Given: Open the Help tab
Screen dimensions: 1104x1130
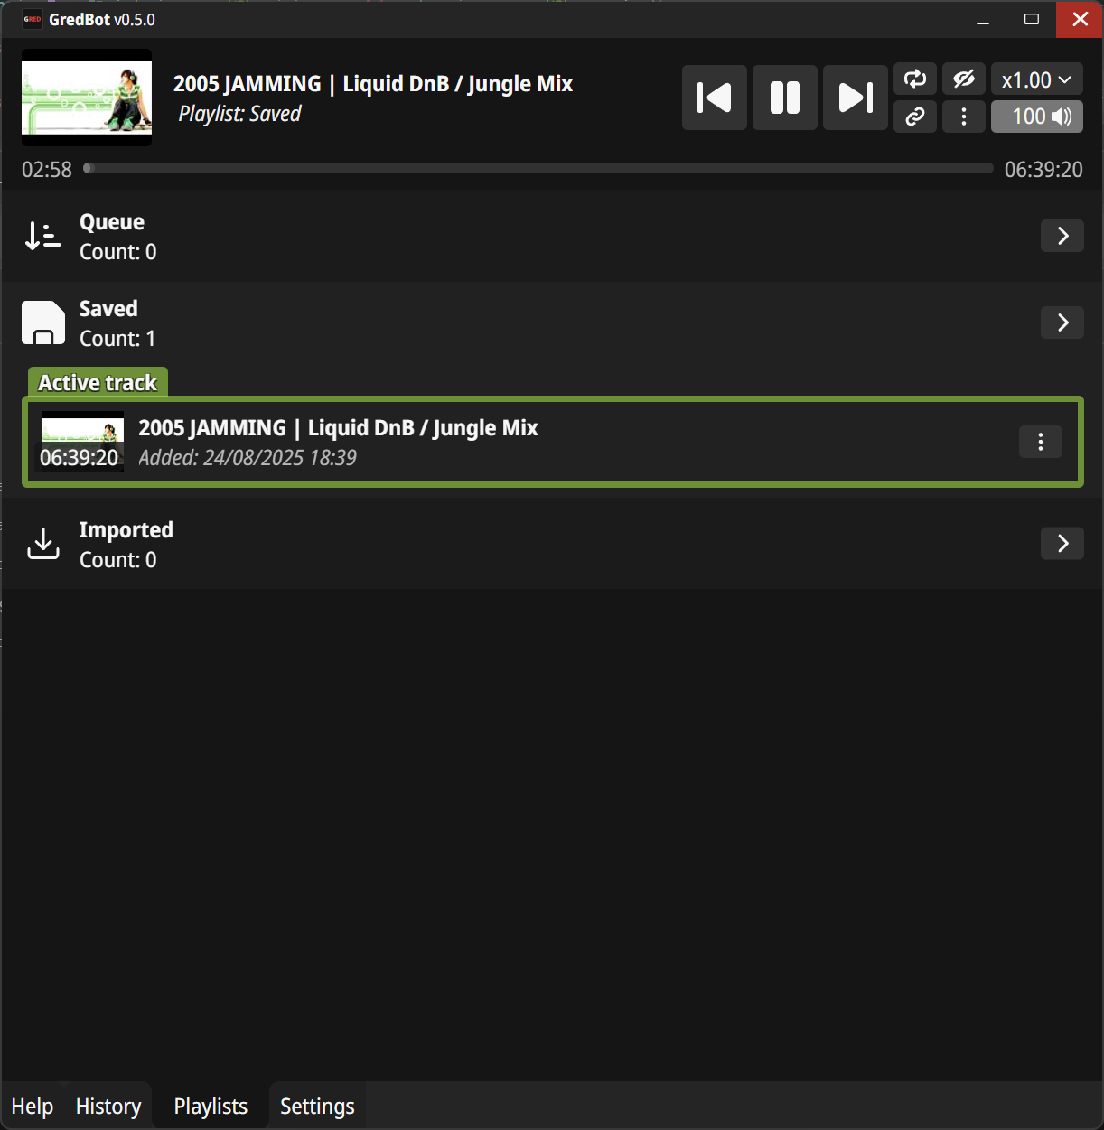Looking at the screenshot, I should pos(33,1107).
